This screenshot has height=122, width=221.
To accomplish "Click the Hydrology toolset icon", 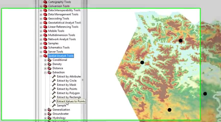I will (x=50, y=118).
